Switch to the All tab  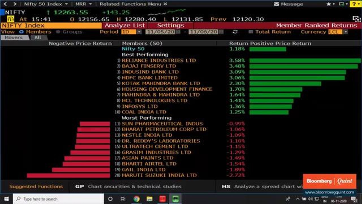pos(37,37)
